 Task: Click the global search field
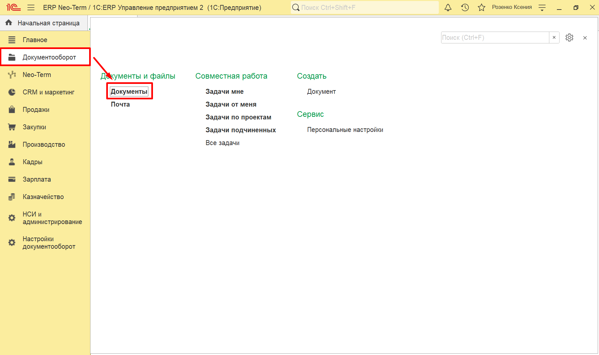(364, 7)
